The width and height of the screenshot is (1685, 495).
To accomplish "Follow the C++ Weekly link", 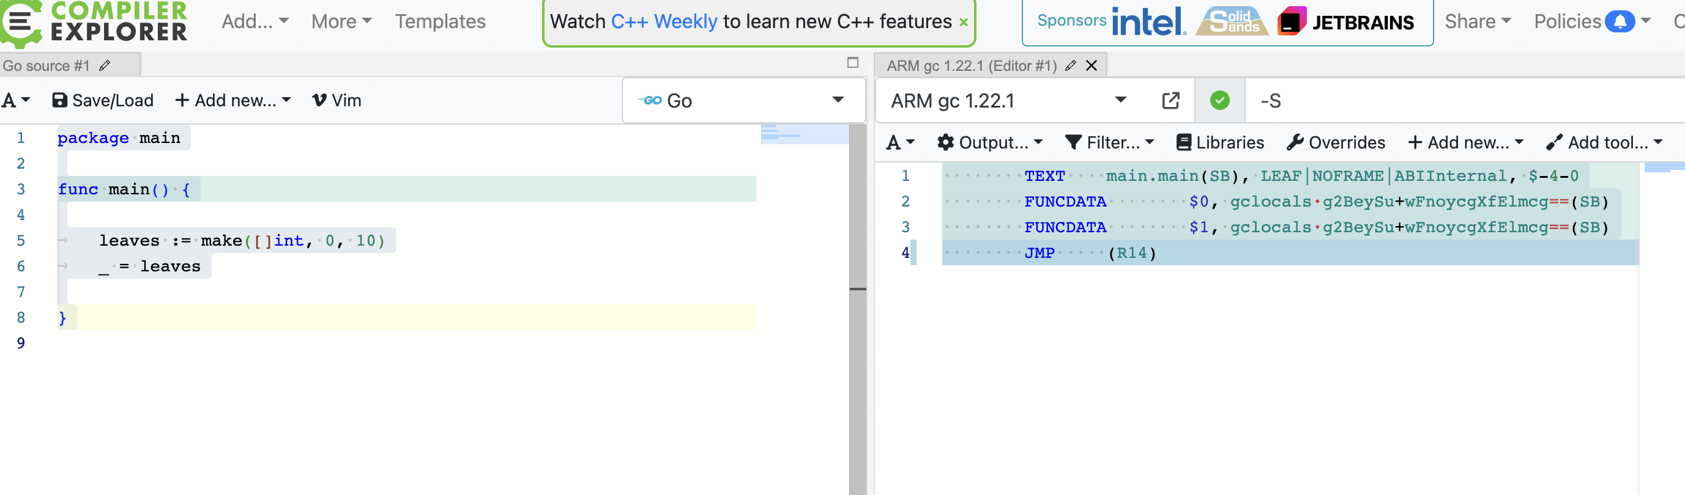I will pos(664,21).
